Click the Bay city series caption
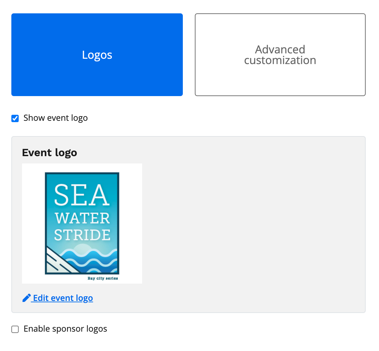 coord(103,278)
